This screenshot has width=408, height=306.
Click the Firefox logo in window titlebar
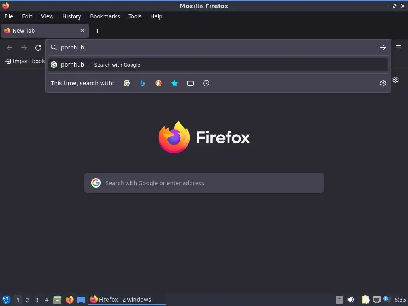[6, 6]
